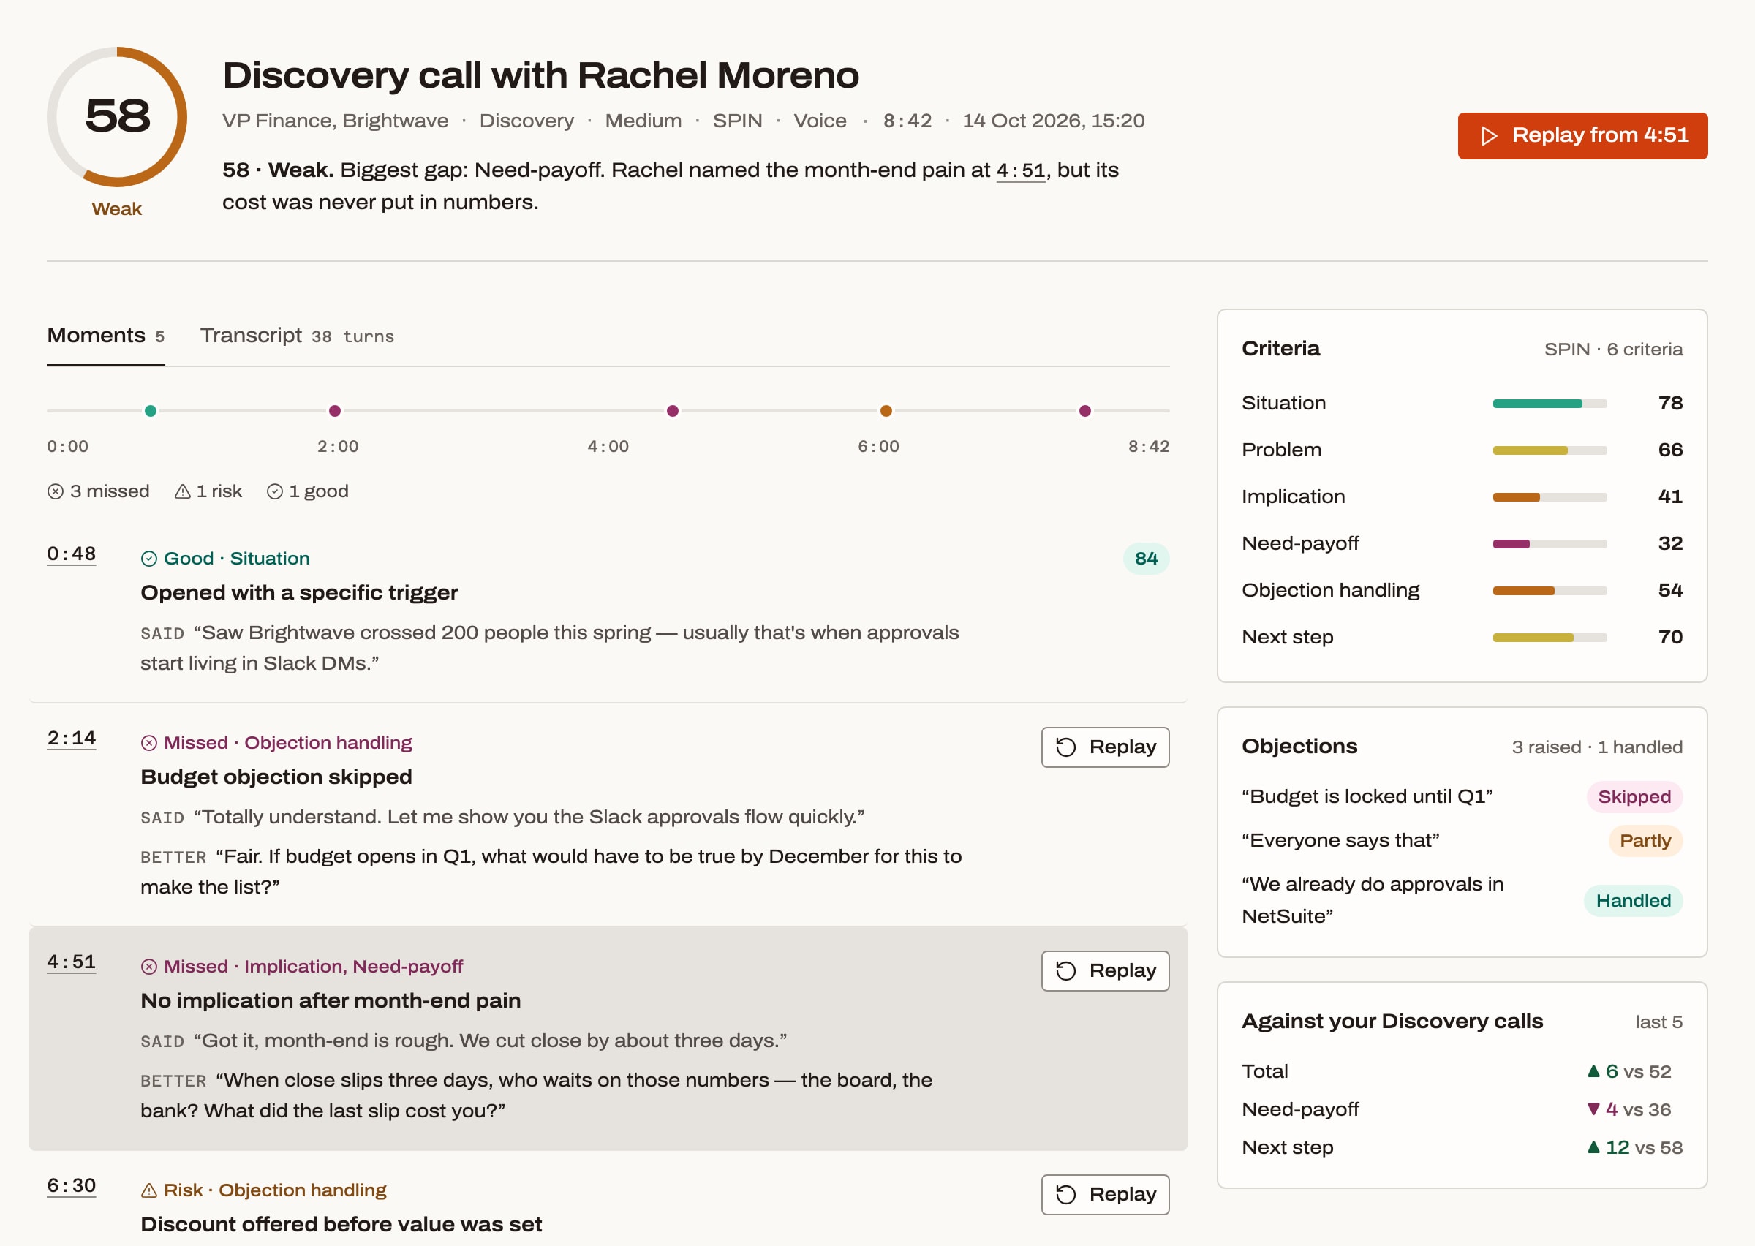1755x1246 pixels.
Task: Click the "Budget is locked until Q1" objection
Action: [1367, 796]
